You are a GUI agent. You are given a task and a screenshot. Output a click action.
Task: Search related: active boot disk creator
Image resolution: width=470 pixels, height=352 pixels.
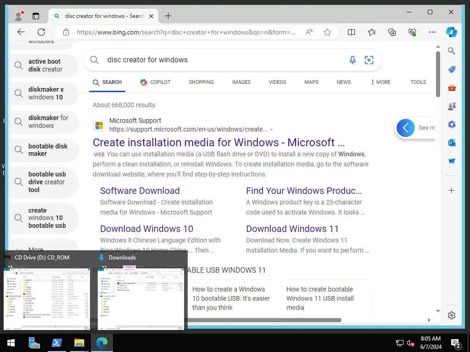click(x=44, y=65)
